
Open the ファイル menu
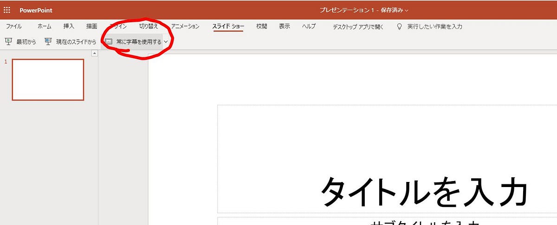(x=14, y=26)
